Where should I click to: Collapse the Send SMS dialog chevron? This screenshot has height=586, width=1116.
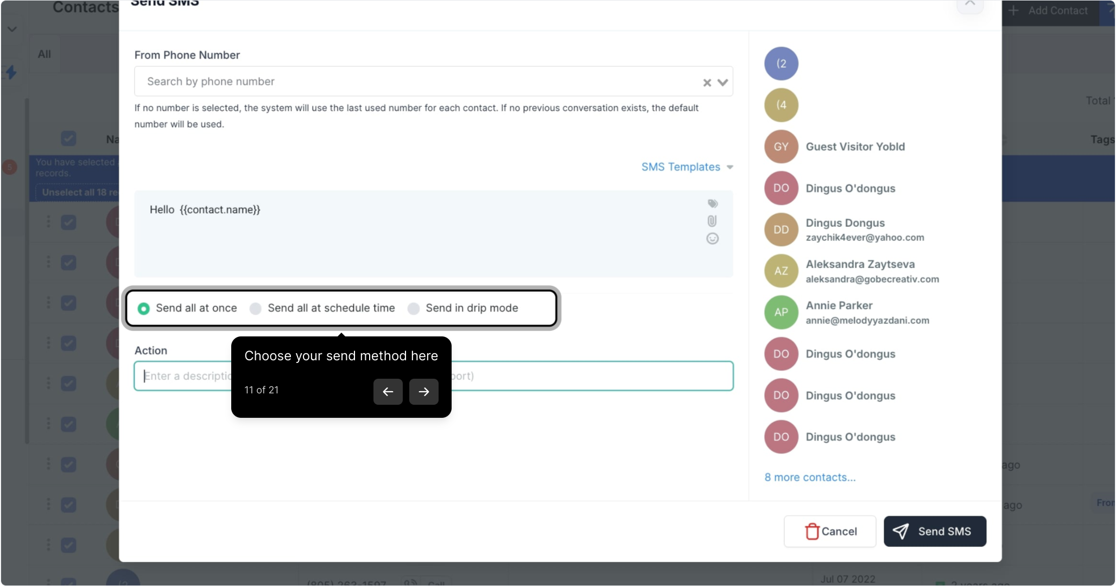click(x=969, y=4)
